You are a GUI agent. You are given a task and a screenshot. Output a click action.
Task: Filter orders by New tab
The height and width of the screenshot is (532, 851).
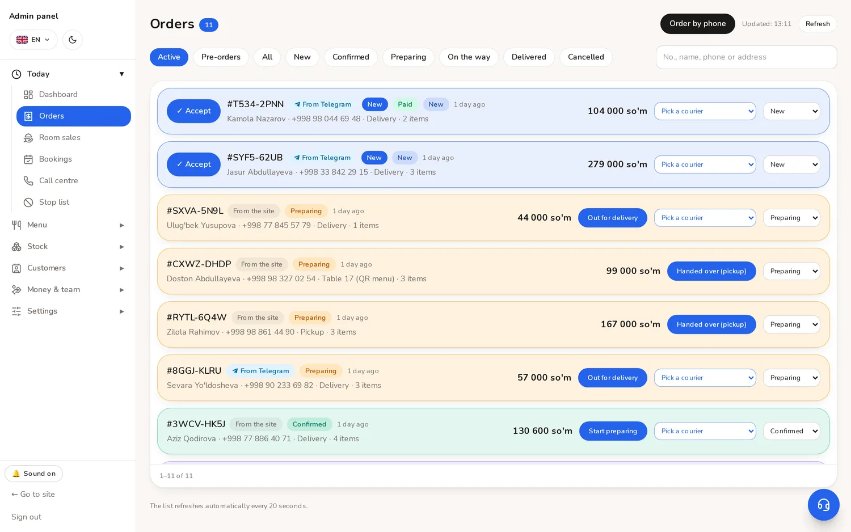point(302,57)
